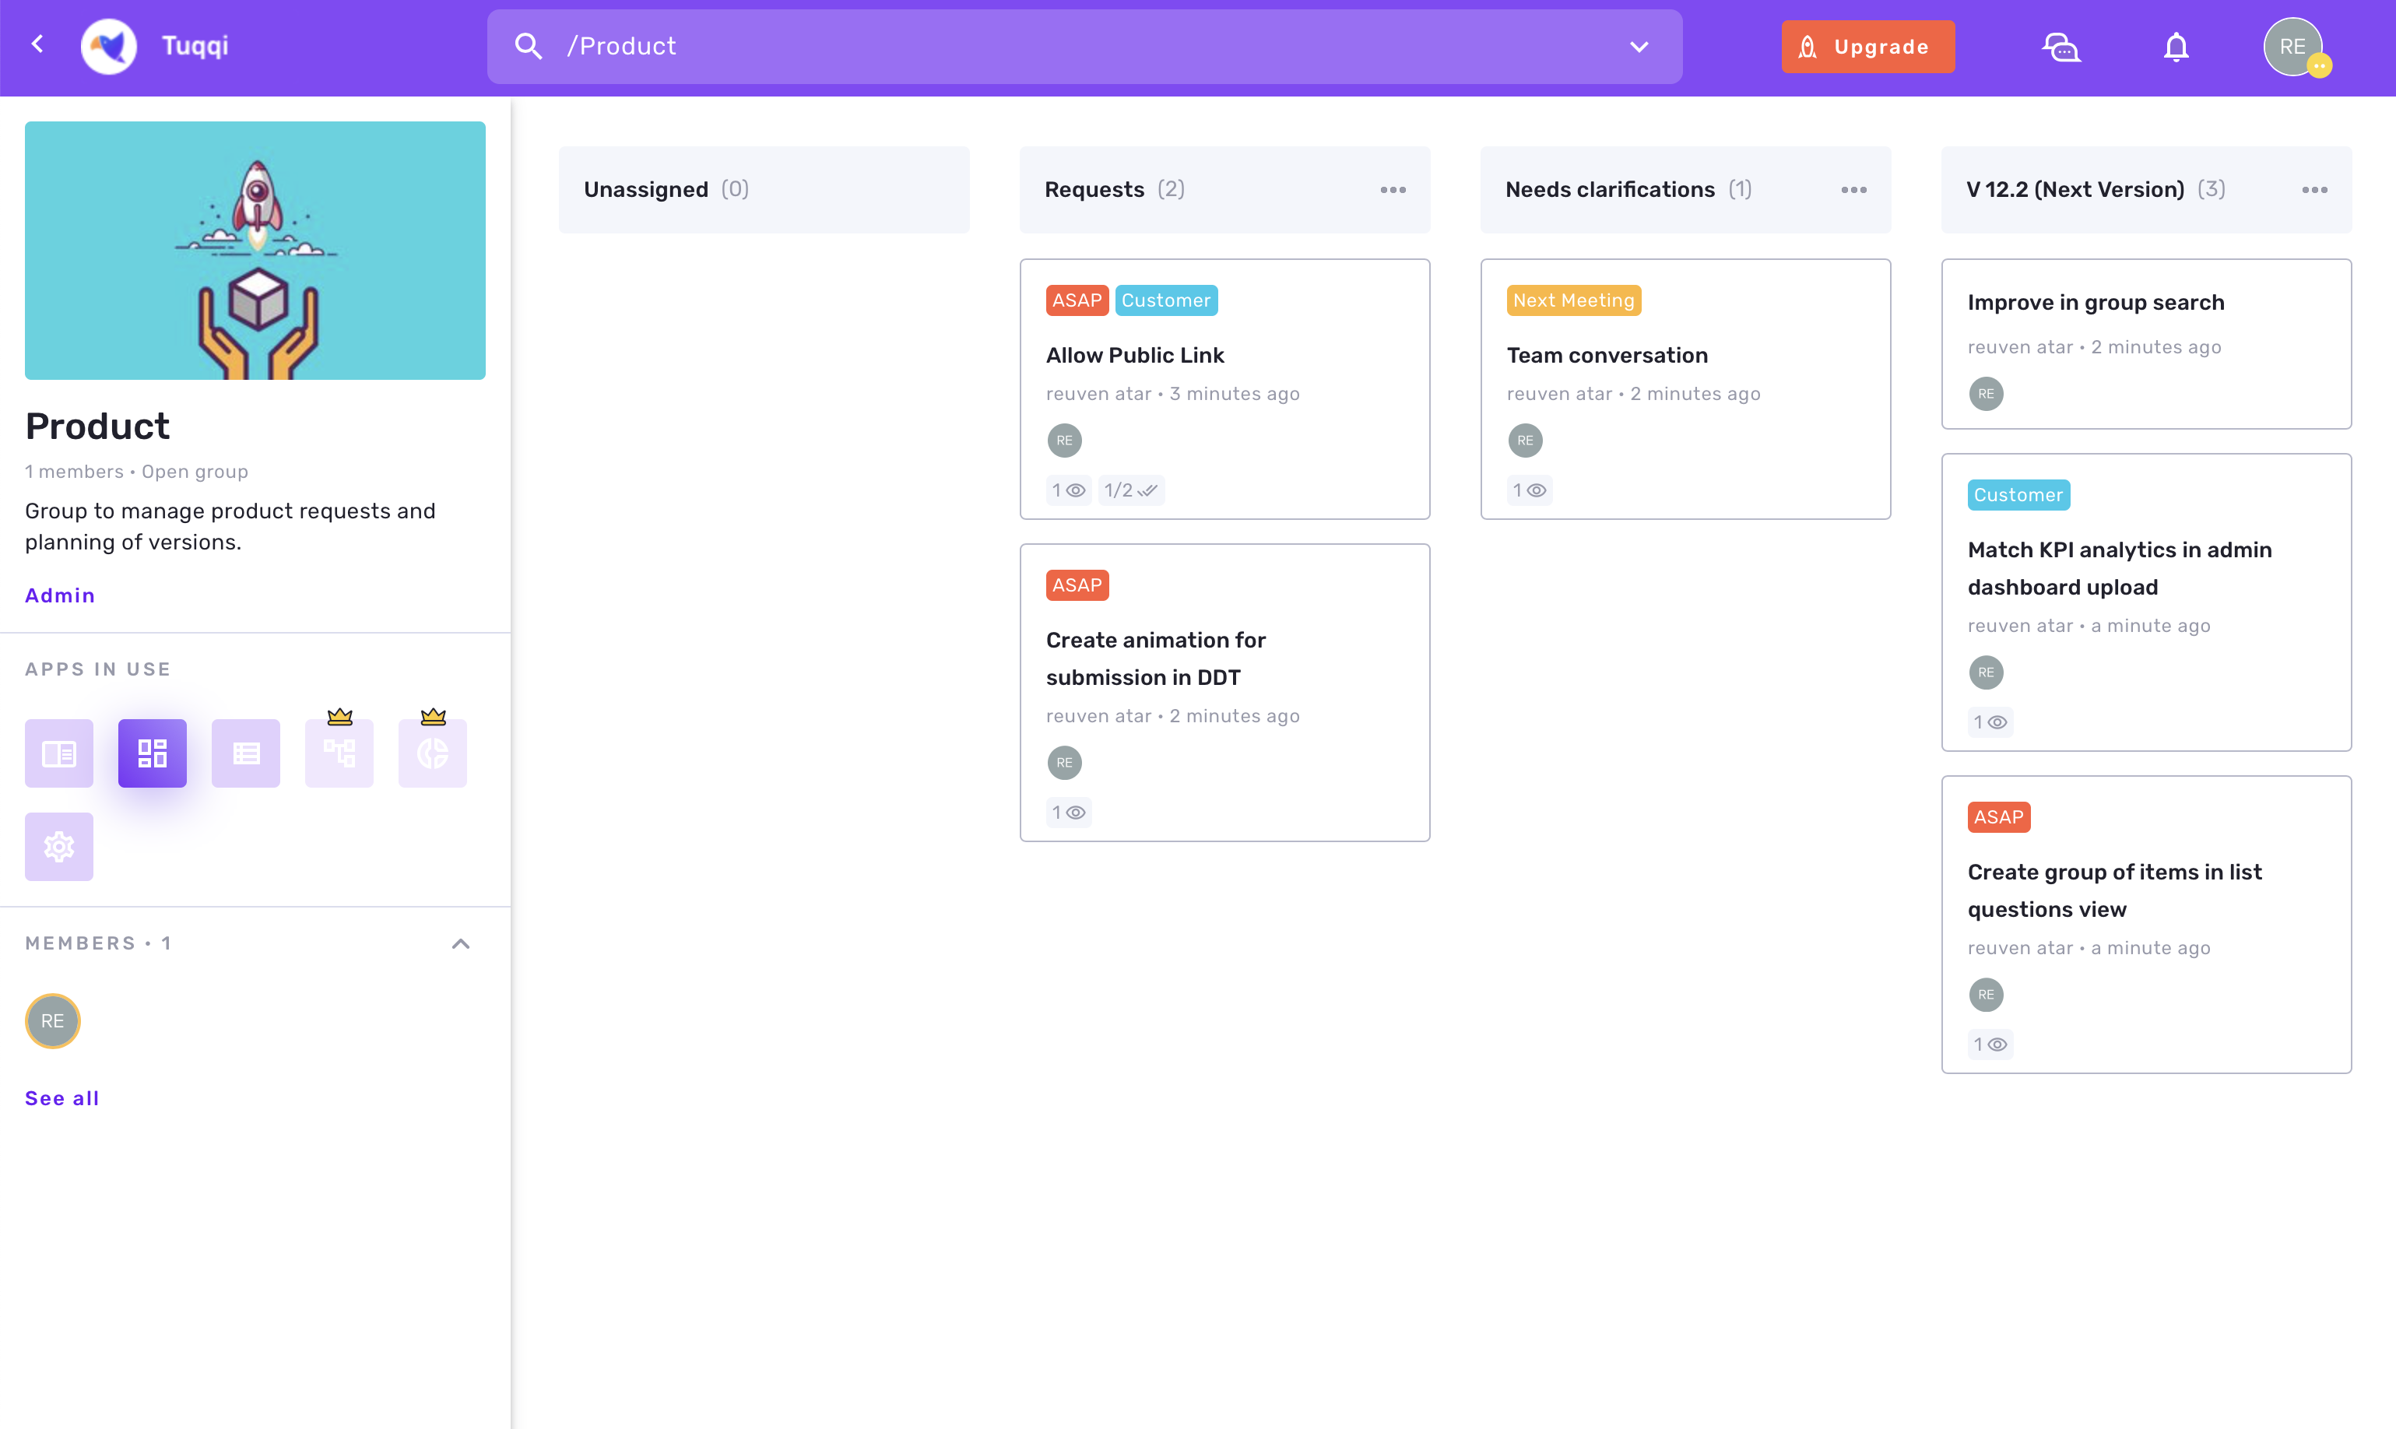
Task: Select the Requests column header
Action: point(1225,190)
